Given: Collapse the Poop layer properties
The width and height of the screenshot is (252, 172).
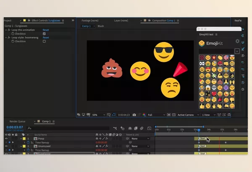Looking at the screenshot, I should [21, 138].
